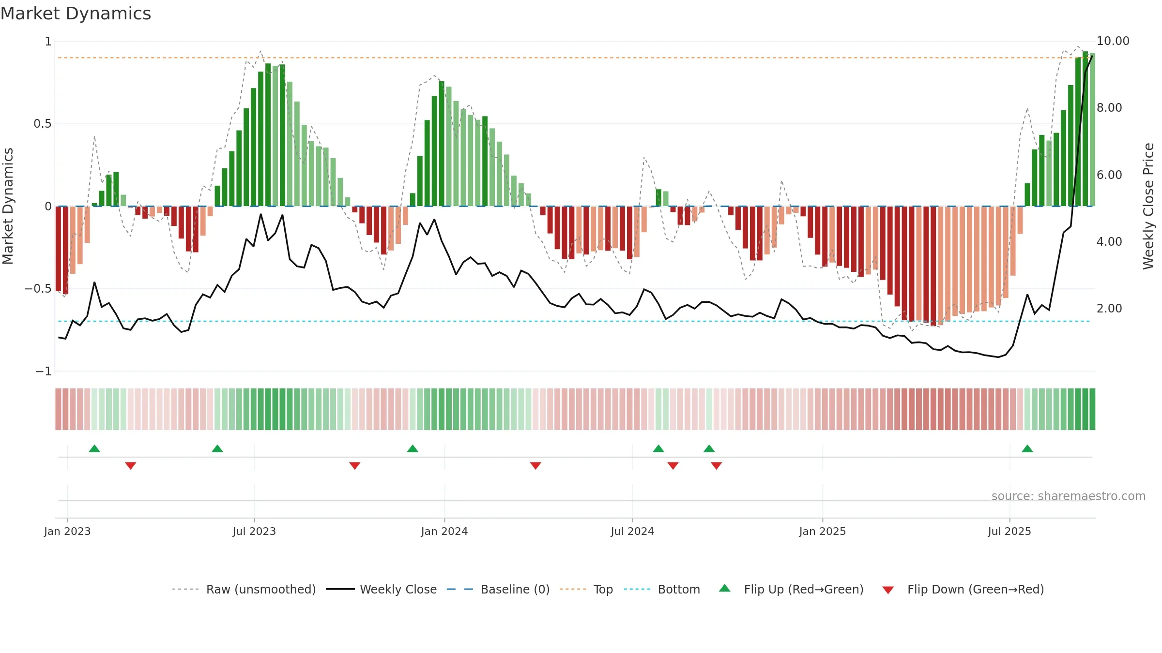Image resolution: width=1162 pixels, height=653 pixels.
Task: Click the green flip-up triangle in late May 2023
Action: pyautogui.click(x=217, y=448)
